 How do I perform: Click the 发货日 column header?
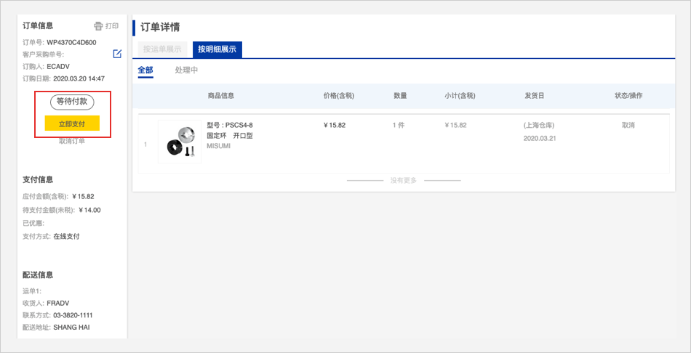[534, 96]
